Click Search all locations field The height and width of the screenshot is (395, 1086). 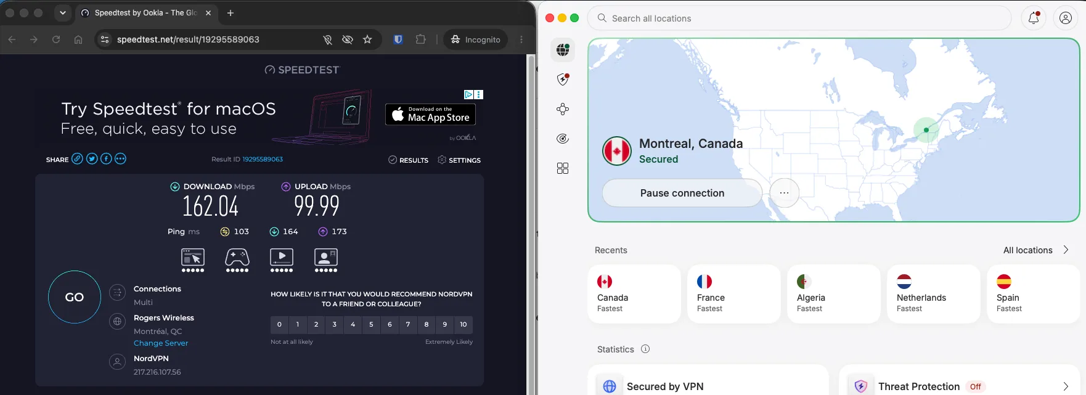(x=799, y=18)
